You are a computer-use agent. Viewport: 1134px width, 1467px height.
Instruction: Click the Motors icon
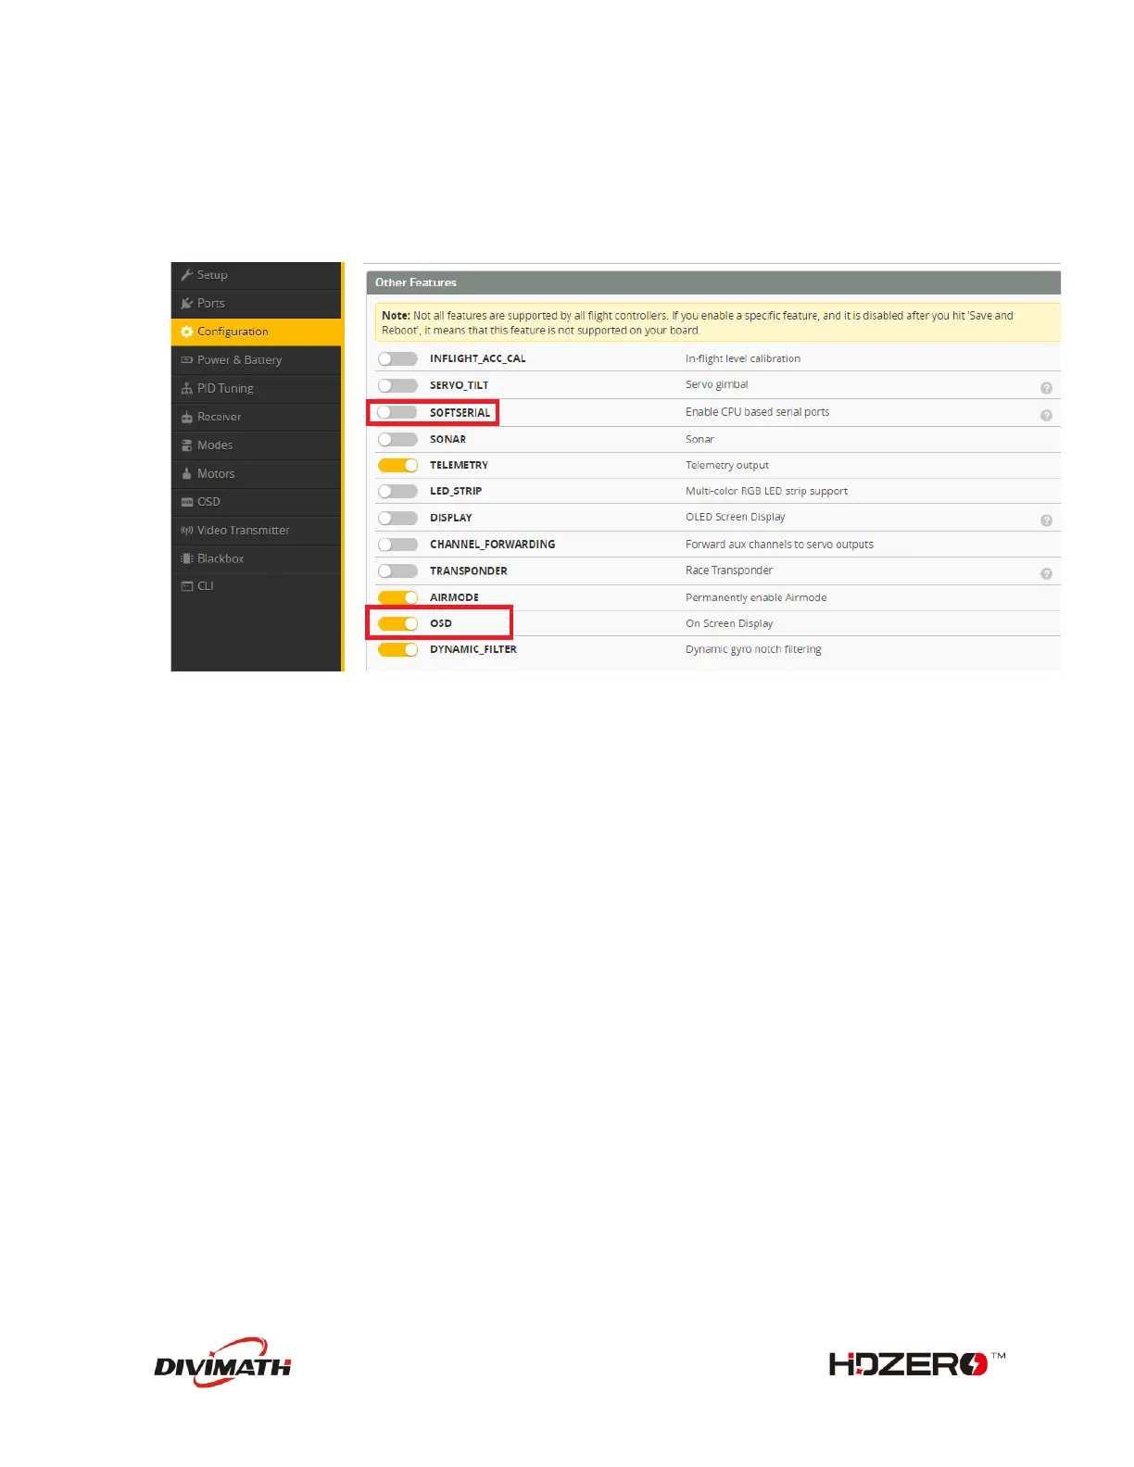[x=187, y=473]
